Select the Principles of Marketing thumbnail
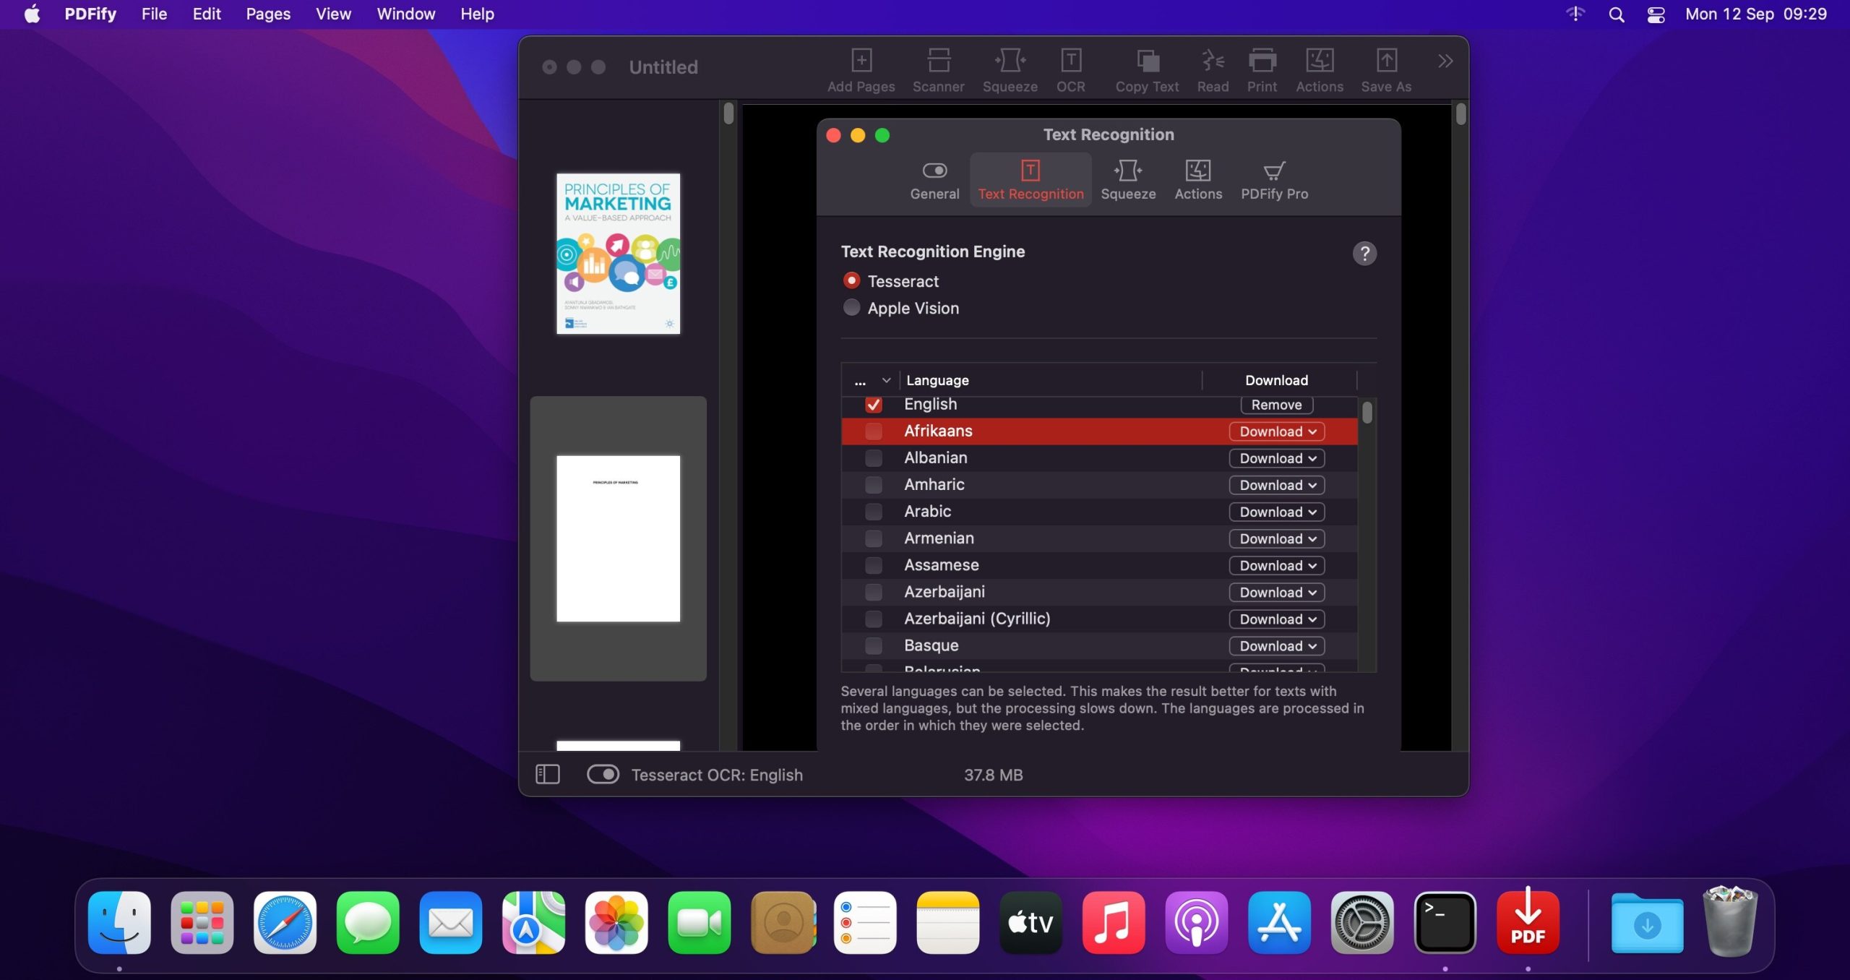 pos(618,254)
